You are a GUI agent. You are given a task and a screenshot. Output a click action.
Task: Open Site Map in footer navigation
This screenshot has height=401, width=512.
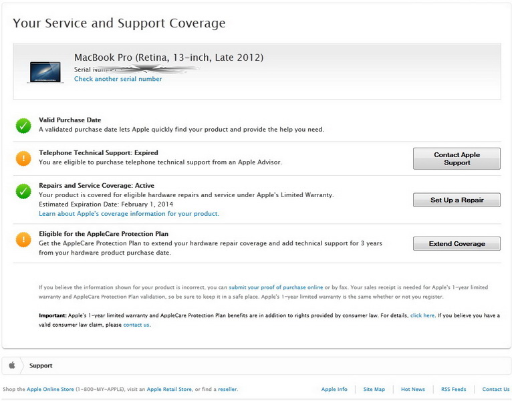pos(374,389)
